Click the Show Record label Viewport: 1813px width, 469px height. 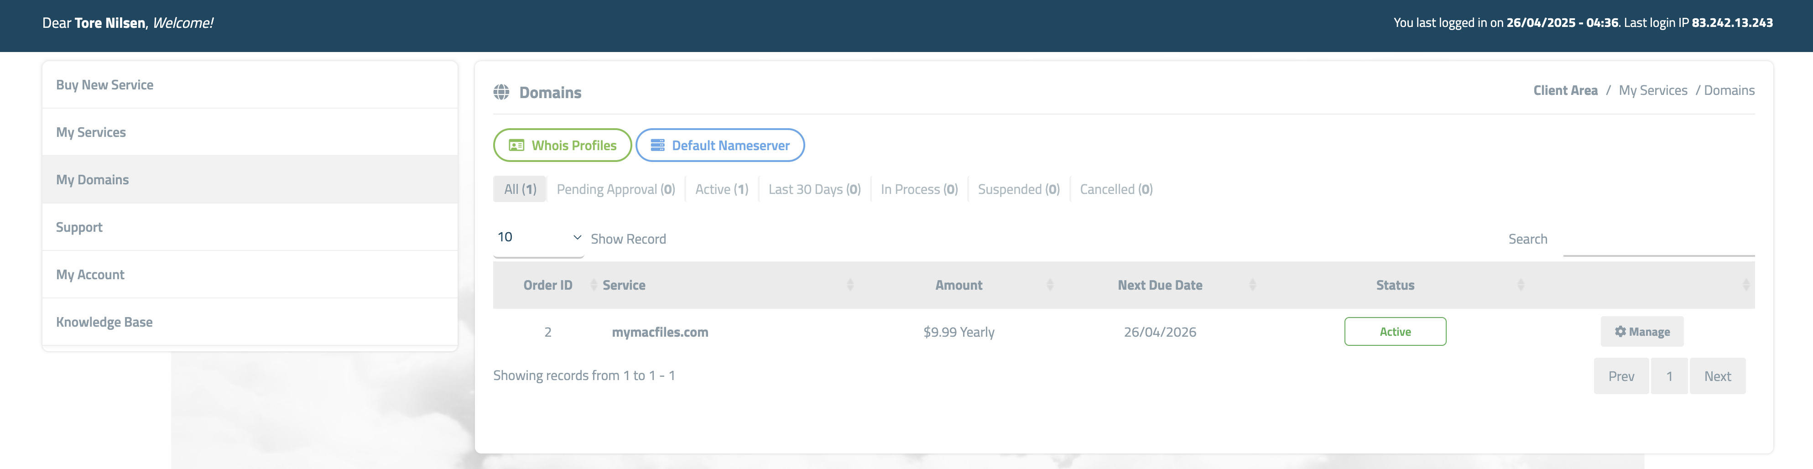629,239
